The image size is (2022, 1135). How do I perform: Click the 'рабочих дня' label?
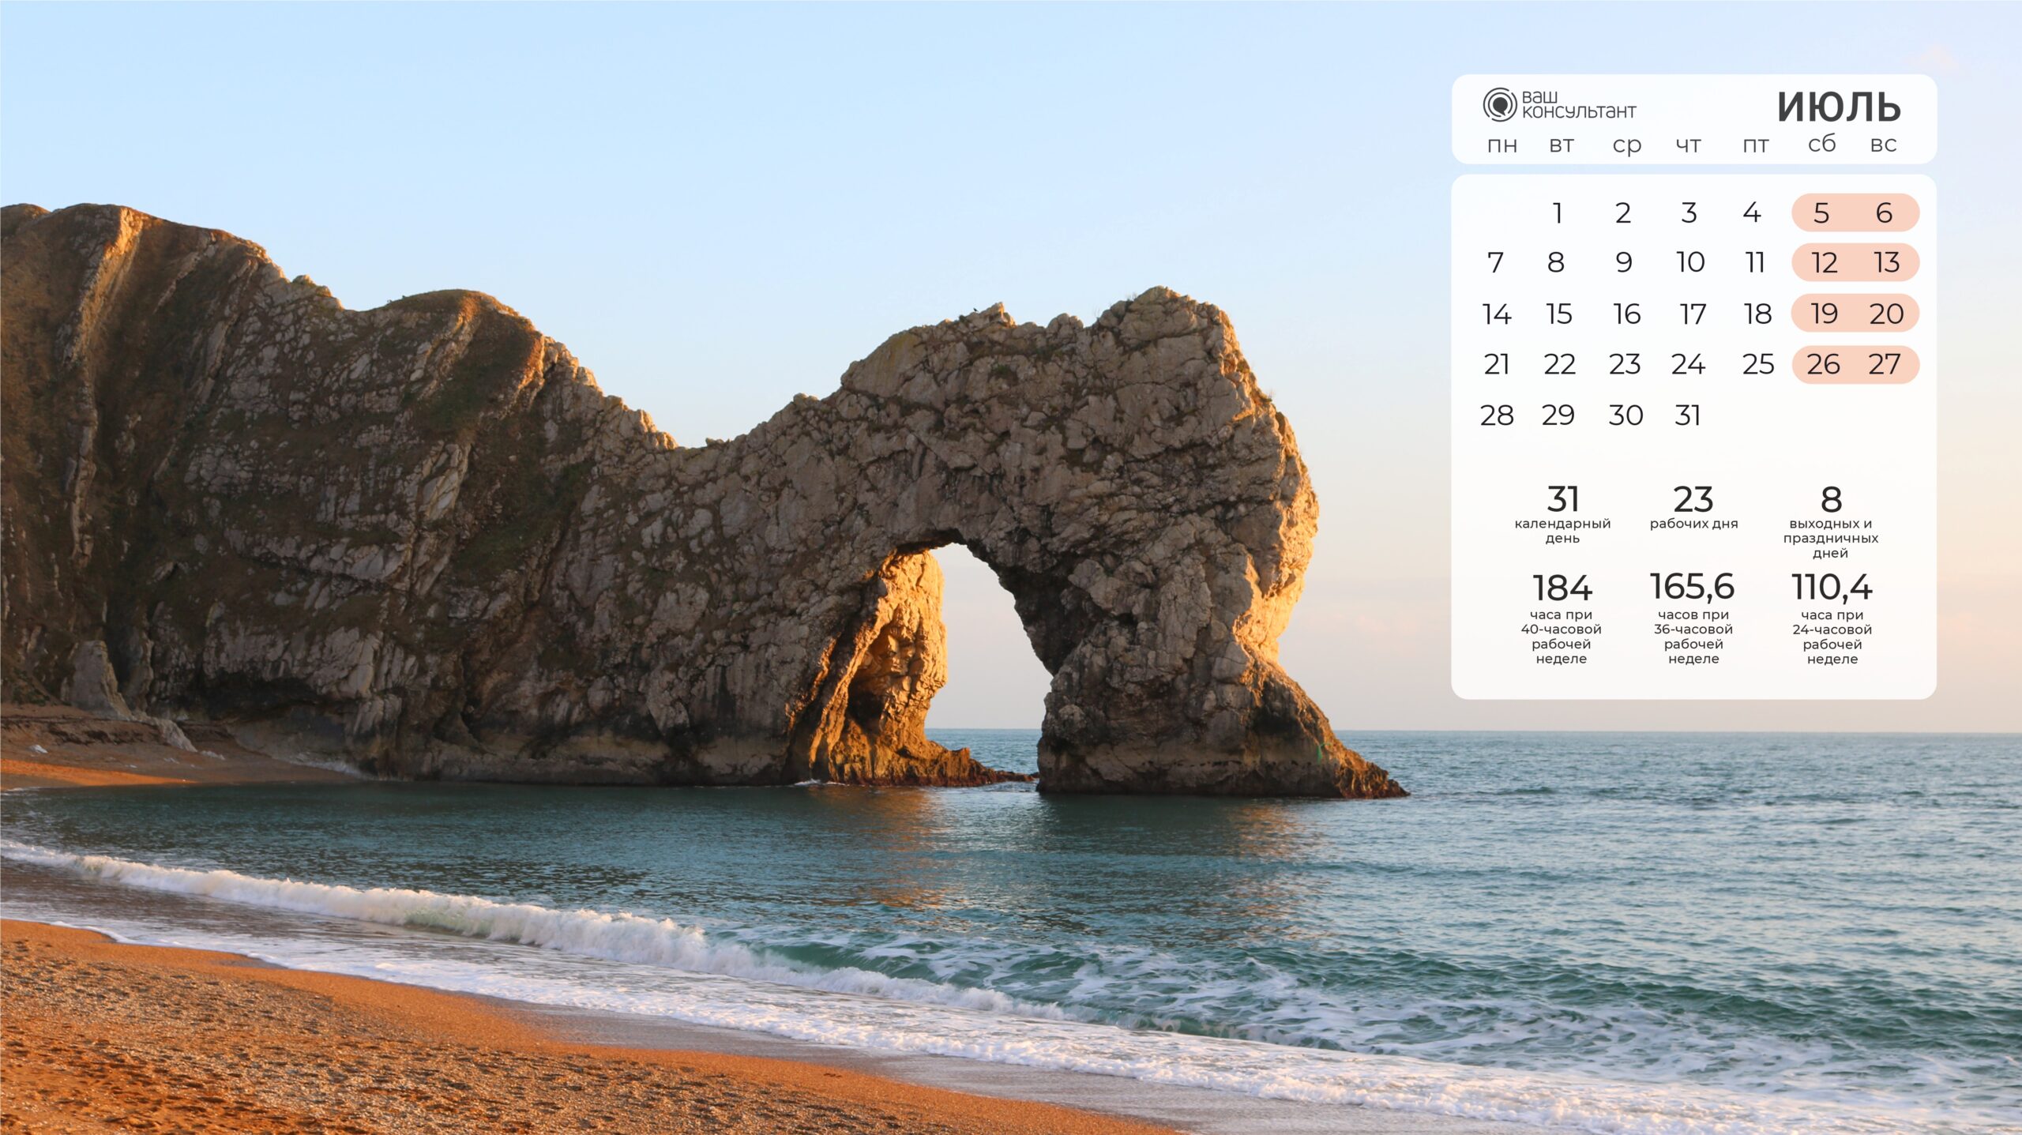[1693, 524]
